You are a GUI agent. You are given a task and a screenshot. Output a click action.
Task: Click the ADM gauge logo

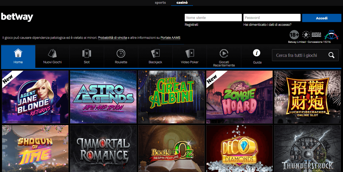point(331,35)
